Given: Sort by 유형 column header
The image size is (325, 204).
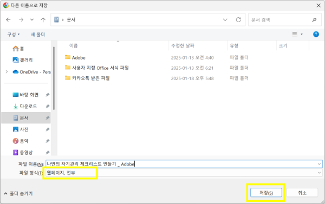Looking at the screenshot, I should [x=234, y=45].
